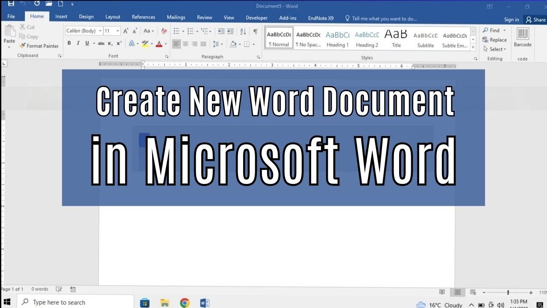Toggle strikethrough formatting
The image size is (547, 308).
101,43
